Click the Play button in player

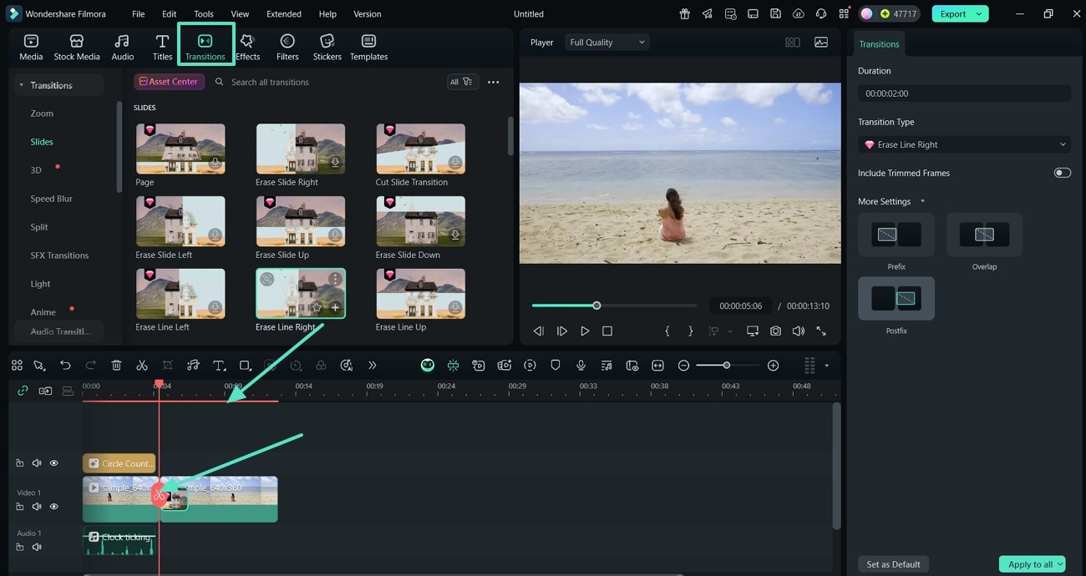pyautogui.click(x=585, y=331)
